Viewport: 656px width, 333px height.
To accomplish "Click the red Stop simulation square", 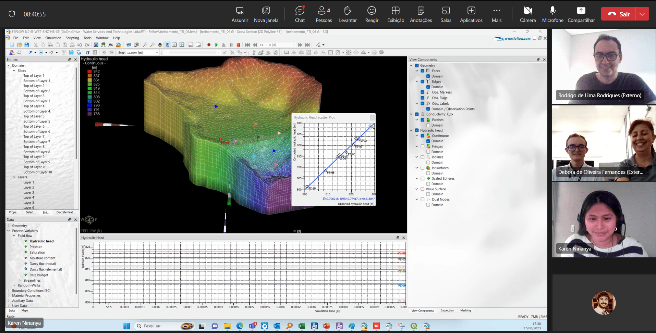I will pyautogui.click(x=239, y=45).
